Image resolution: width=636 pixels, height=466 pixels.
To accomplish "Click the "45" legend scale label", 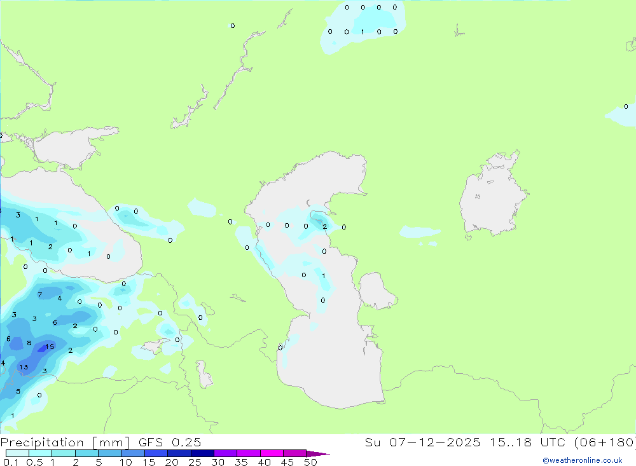I will (287, 462).
